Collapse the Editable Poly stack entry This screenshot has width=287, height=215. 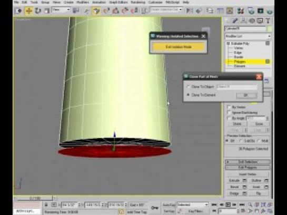pyautogui.click(x=228, y=44)
